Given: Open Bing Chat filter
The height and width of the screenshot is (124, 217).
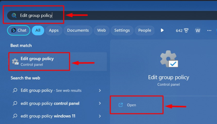Looking at the screenshot, I should [x=19, y=30].
